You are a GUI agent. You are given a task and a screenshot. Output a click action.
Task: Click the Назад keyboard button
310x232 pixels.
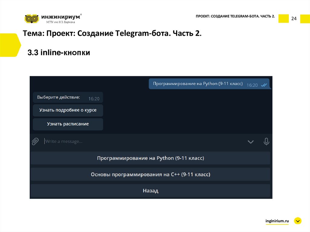[x=150, y=191]
